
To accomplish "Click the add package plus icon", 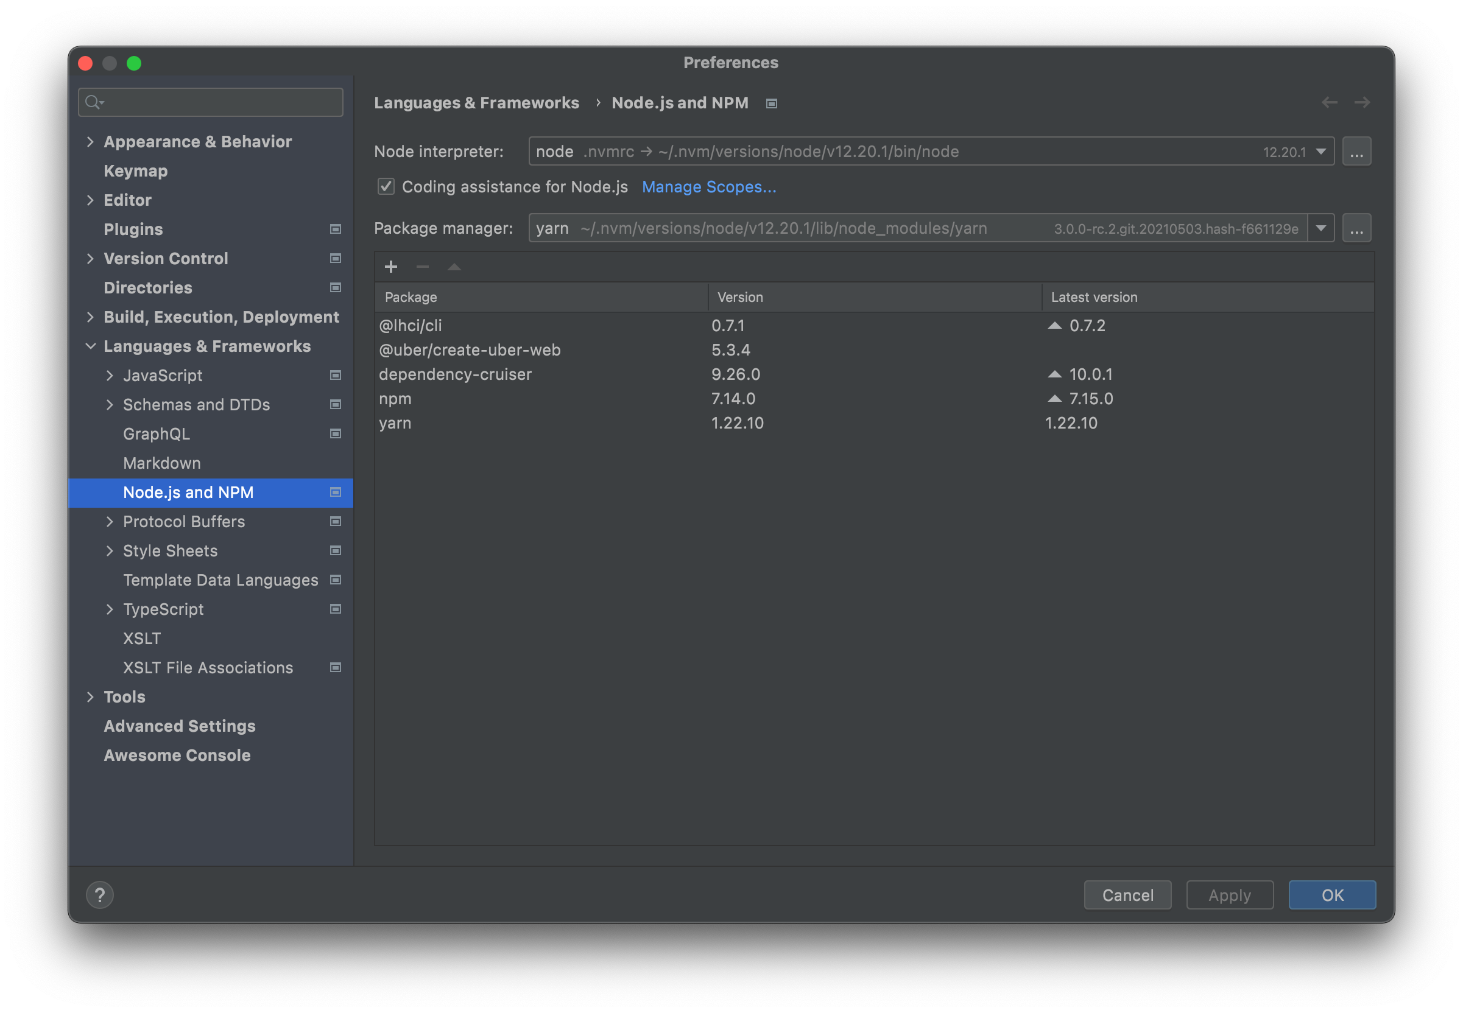I will pos(391,267).
